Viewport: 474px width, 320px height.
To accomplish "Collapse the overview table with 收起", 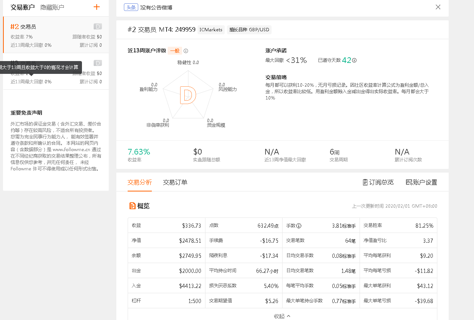I will (x=282, y=316).
